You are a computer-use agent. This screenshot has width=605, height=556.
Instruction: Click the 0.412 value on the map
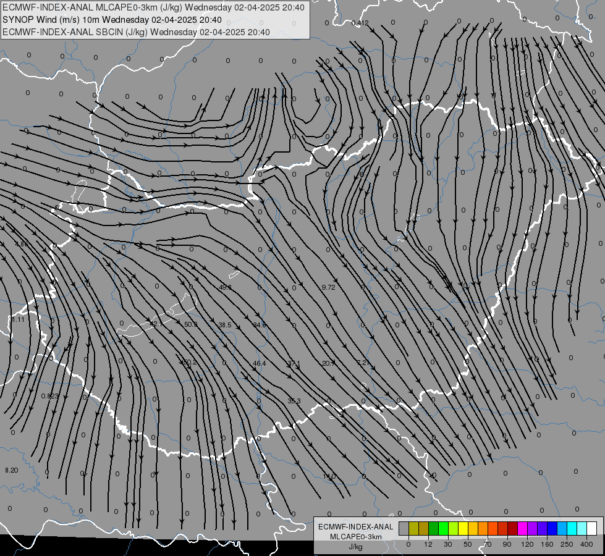pos(360,23)
